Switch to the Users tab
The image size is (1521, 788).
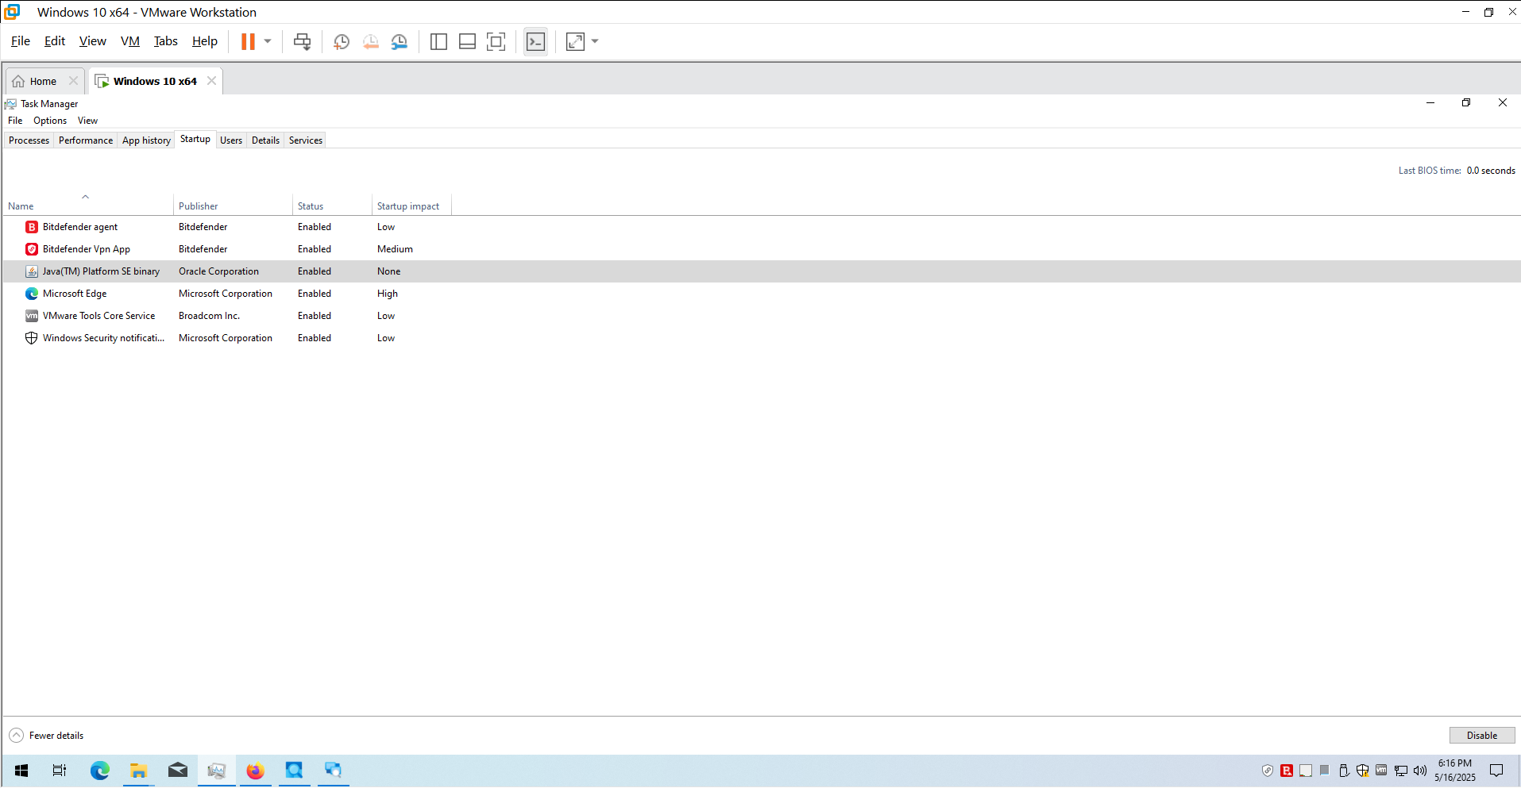click(231, 140)
